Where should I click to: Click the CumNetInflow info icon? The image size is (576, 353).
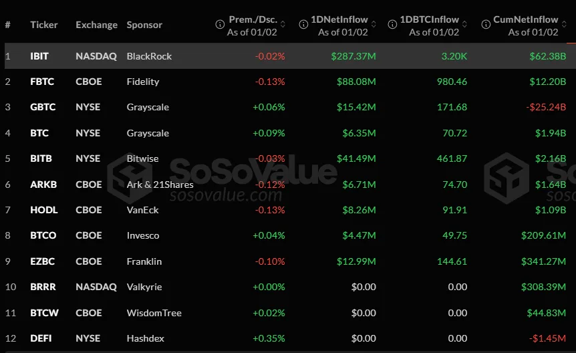[486, 24]
